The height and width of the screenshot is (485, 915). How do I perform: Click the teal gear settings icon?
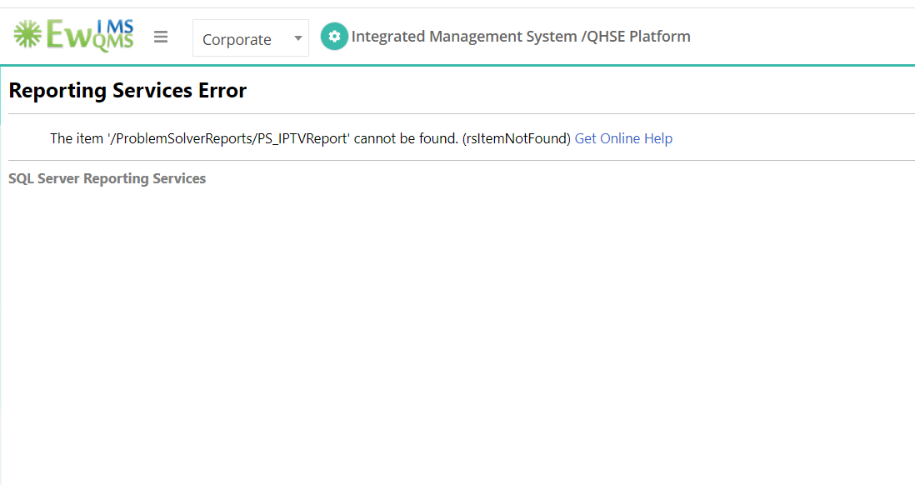coord(334,36)
